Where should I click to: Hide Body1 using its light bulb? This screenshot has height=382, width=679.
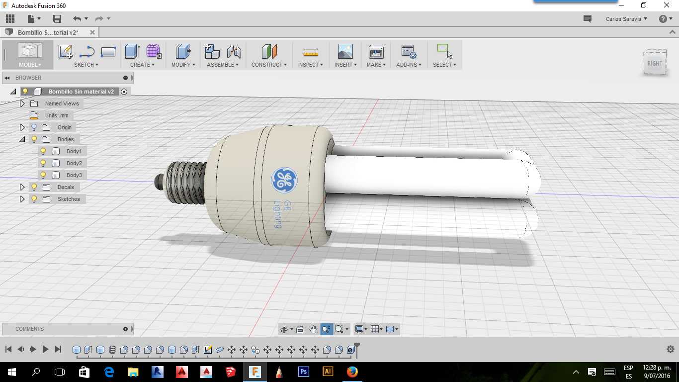43,151
